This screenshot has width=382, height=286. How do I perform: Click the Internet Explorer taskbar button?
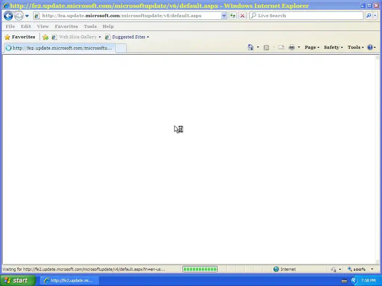click(69, 280)
